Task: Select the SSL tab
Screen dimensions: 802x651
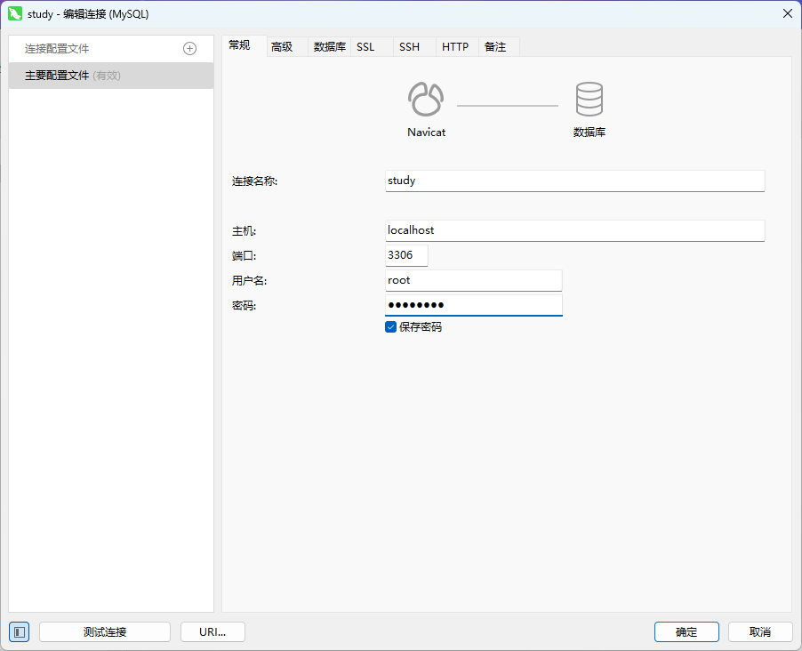Action: [365, 47]
